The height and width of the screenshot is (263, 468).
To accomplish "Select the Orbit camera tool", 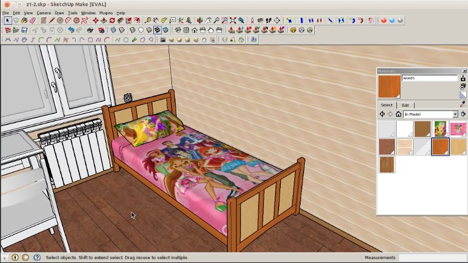I will click(x=200, y=21).
